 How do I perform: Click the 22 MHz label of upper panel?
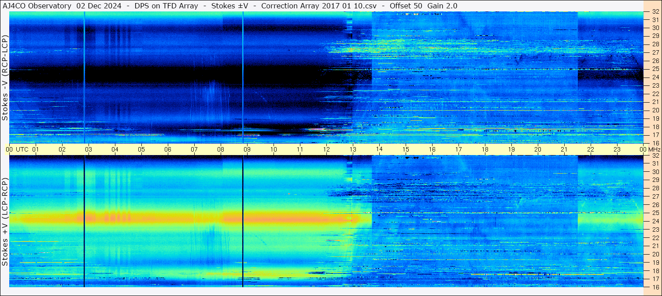(655, 93)
